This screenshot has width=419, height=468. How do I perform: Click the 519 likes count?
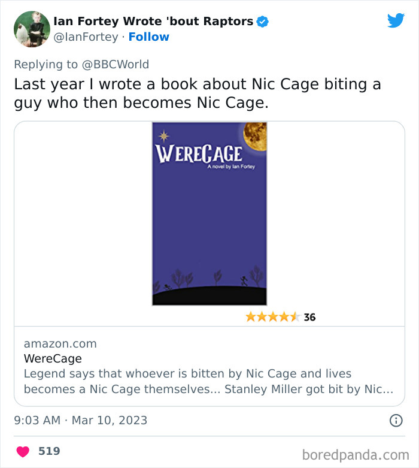point(49,451)
